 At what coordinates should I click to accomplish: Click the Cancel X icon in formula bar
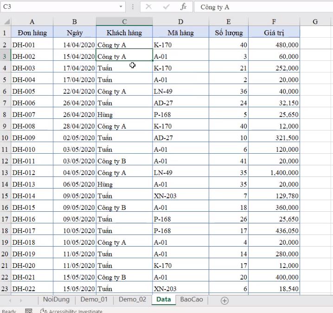click(149, 7)
